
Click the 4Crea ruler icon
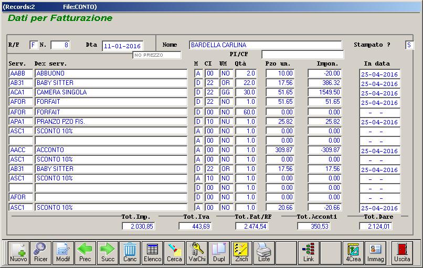coord(353,252)
